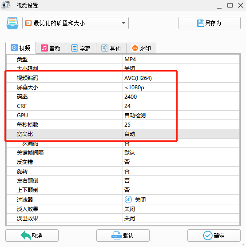The image size is (246, 247).
Task: Select the 码率 value 2400 cell
Action: click(181, 96)
